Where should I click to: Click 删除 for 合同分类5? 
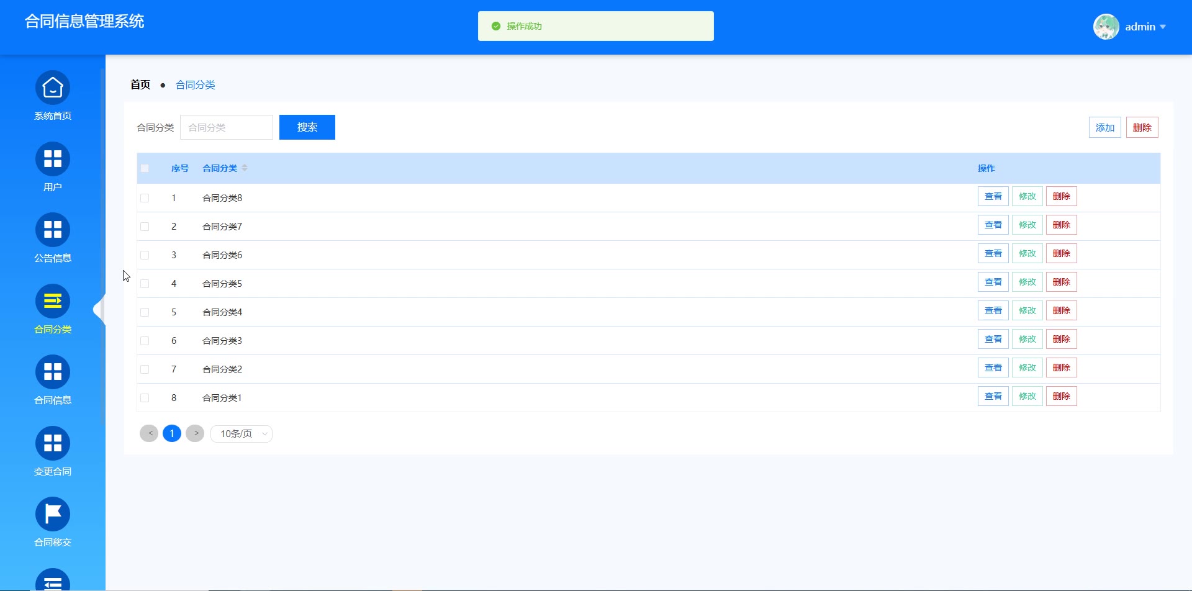[1062, 282]
